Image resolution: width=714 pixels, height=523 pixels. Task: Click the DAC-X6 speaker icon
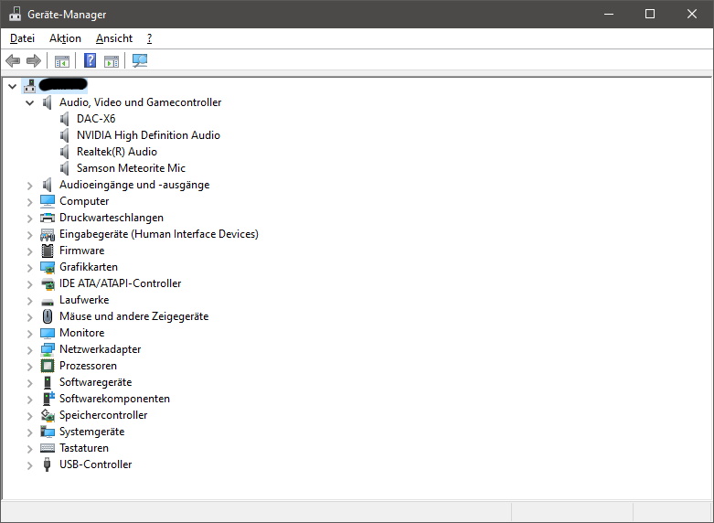pos(65,119)
